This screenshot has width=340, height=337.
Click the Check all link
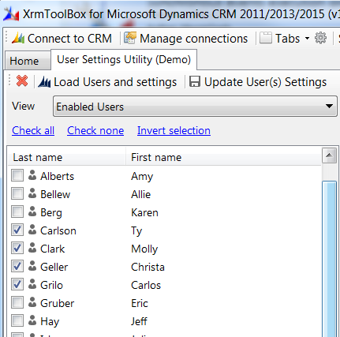coord(33,130)
